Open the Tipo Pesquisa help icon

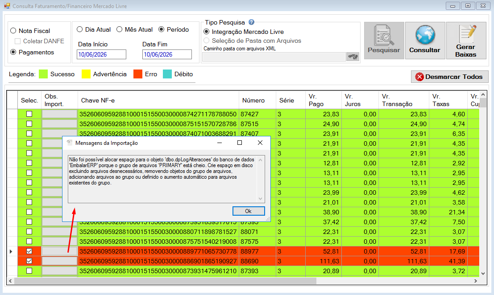[251, 22]
